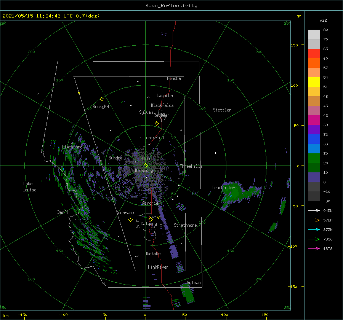Pick the magenta swatch between 42 and 39
Screen dimensions: 343x320
tap(314, 120)
